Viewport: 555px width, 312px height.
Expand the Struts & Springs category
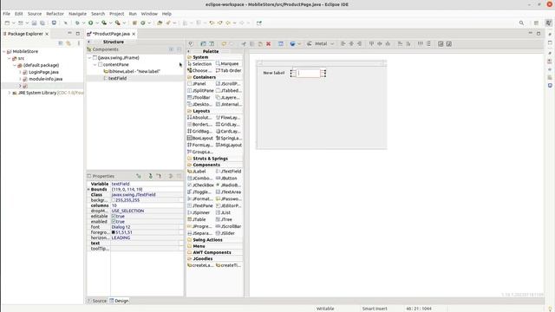[x=210, y=159]
